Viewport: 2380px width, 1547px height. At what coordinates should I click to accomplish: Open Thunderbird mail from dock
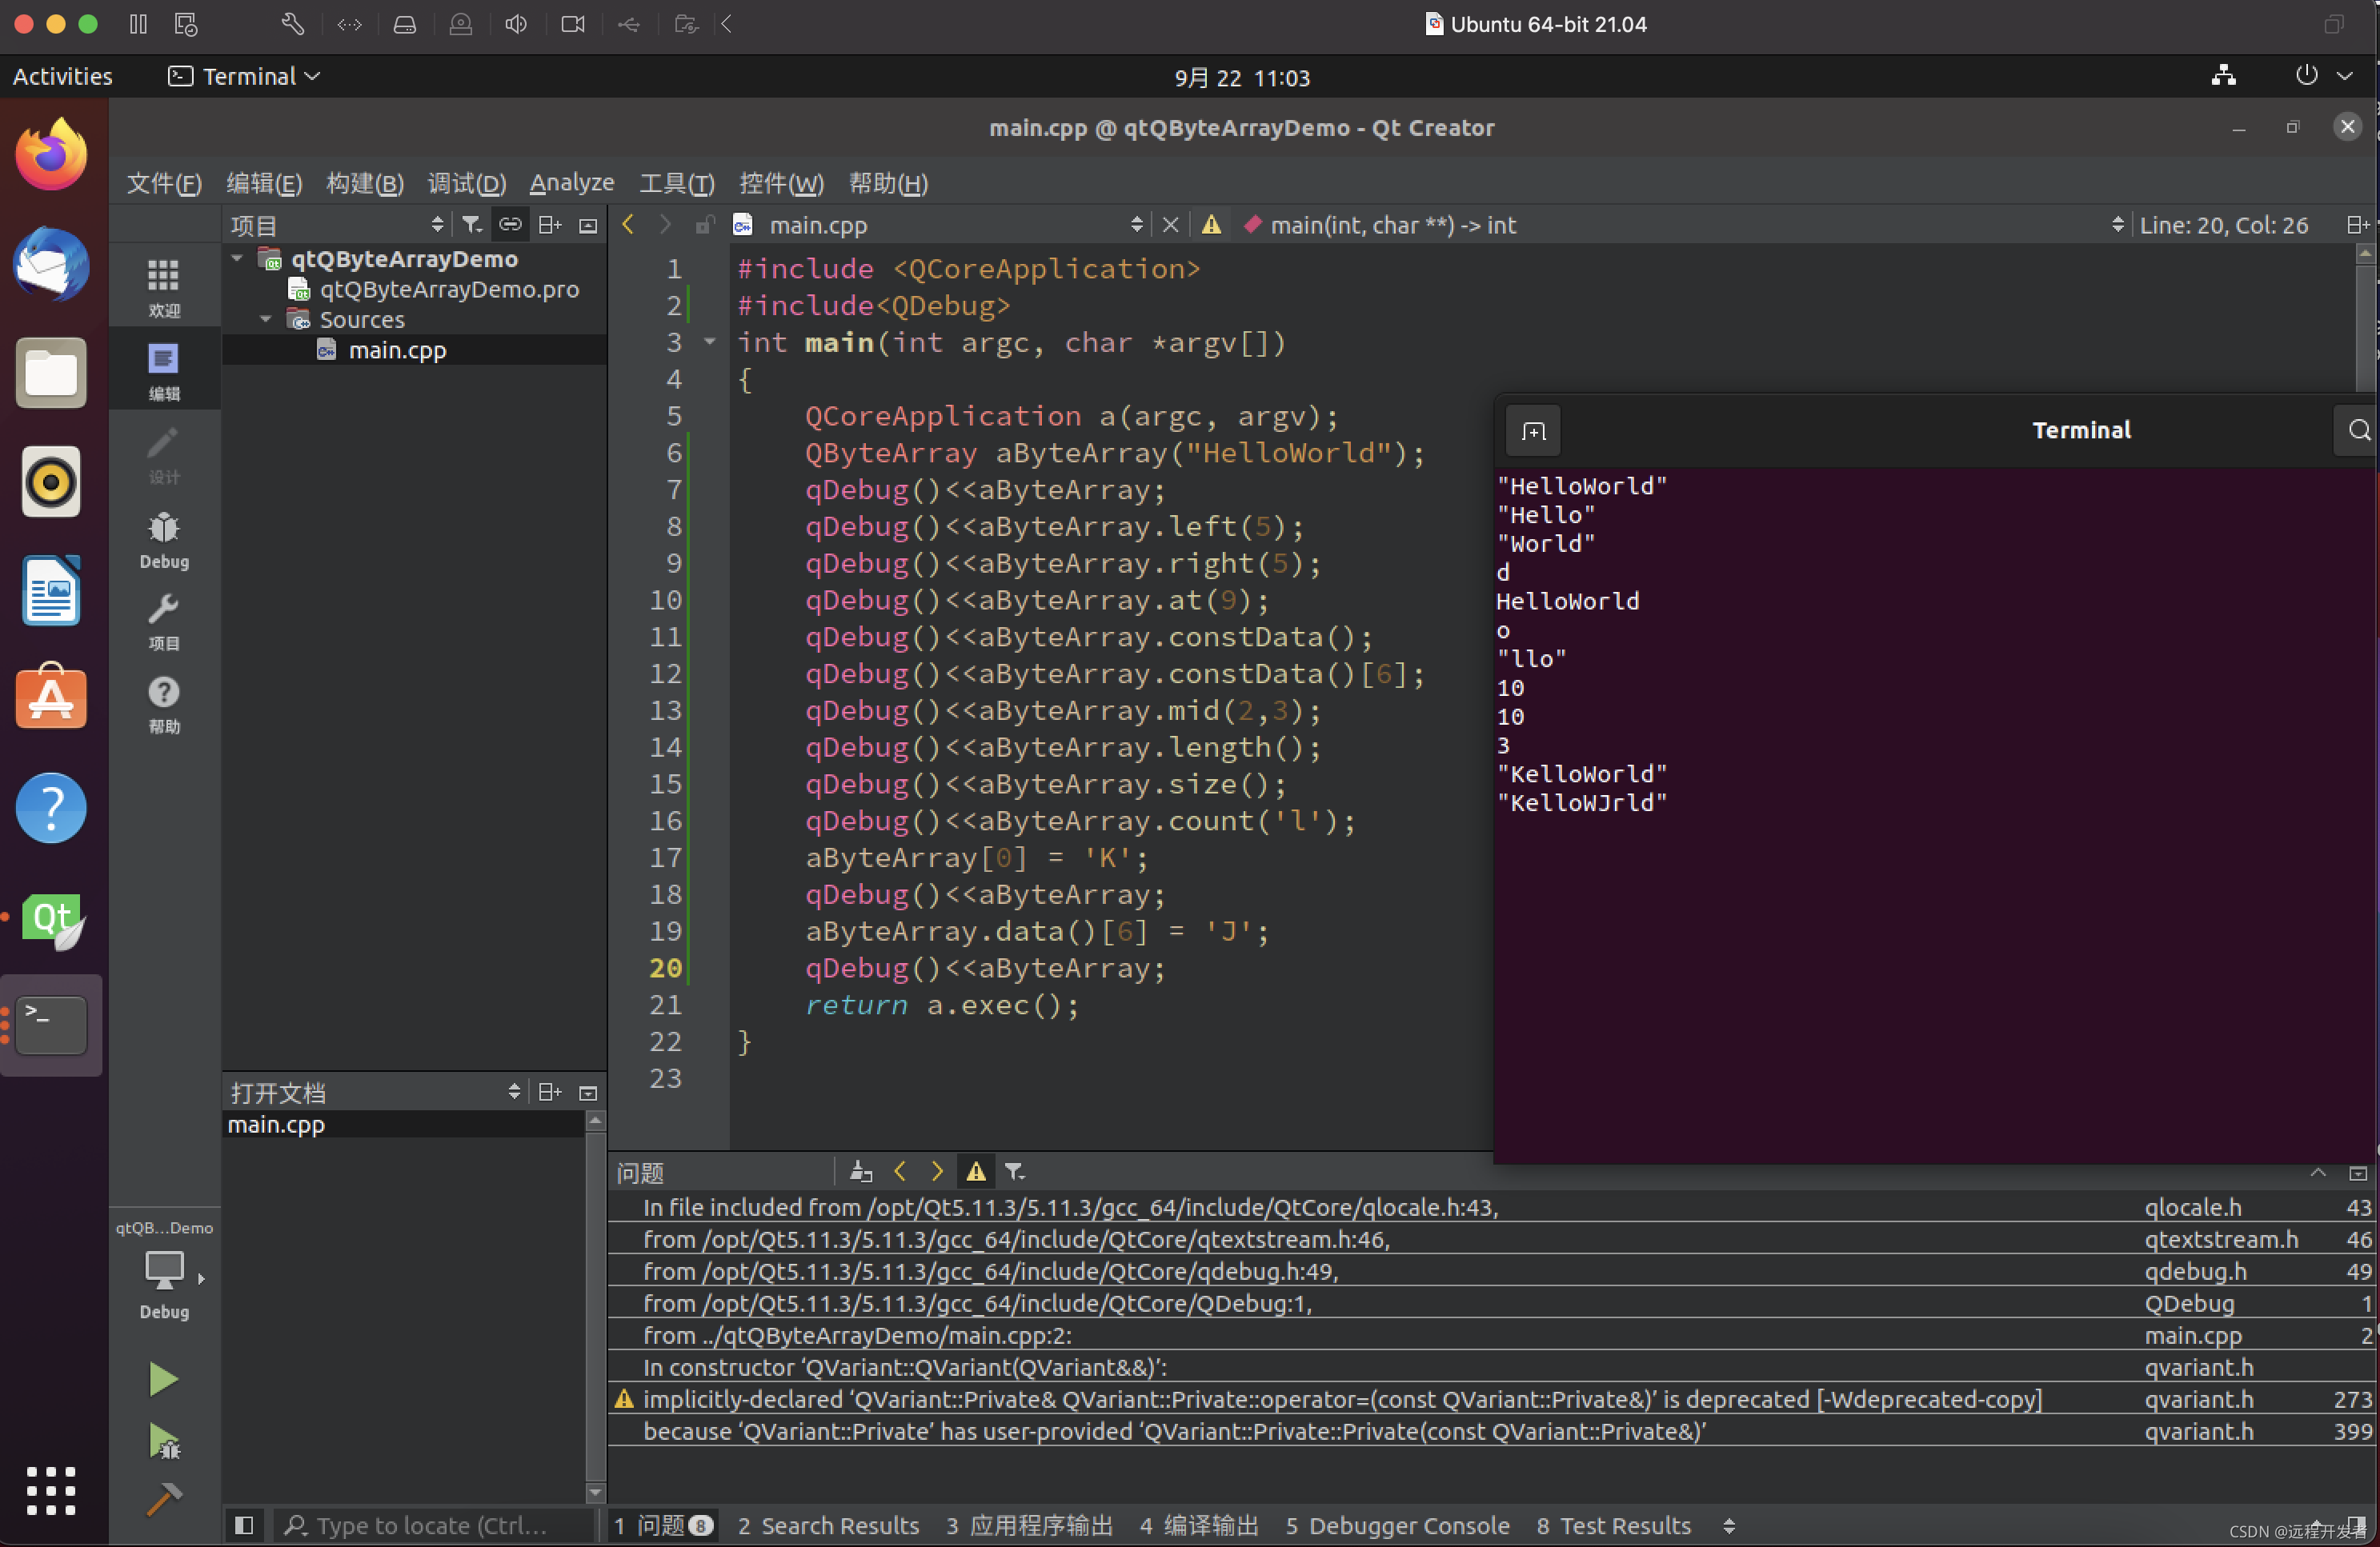click(x=51, y=264)
